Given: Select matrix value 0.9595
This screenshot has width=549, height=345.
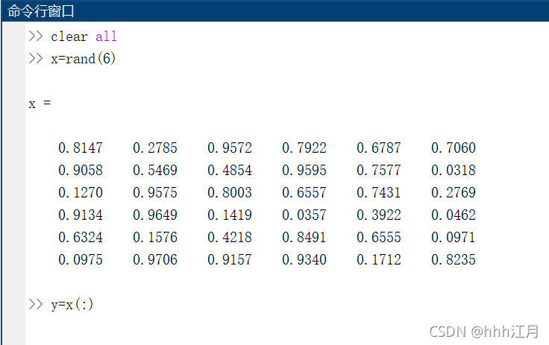Looking at the screenshot, I should click(304, 170).
